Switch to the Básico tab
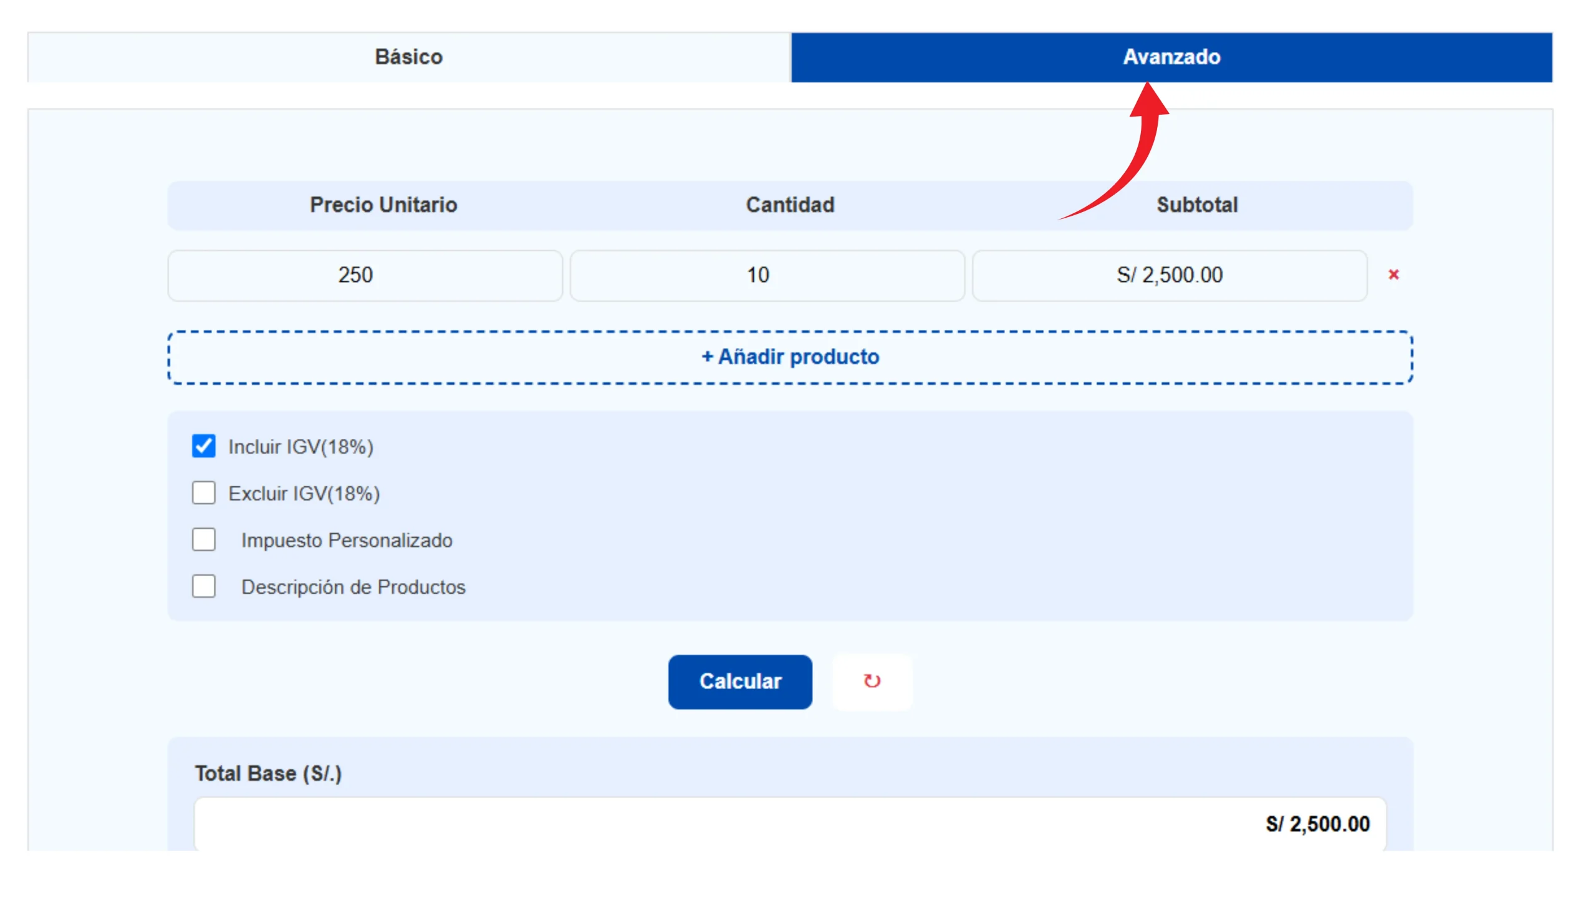This screenshot has height=898, width=1596. [409, 57]
